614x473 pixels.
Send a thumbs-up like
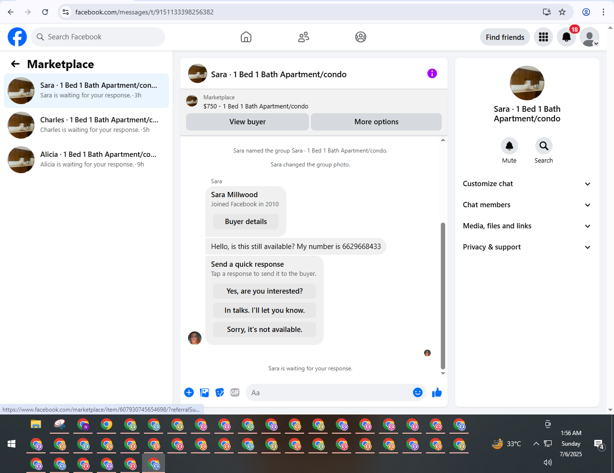pyautogui.click(x=437, y=392)
